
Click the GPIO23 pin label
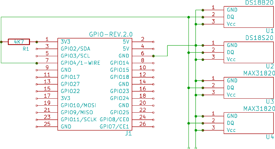119,91
